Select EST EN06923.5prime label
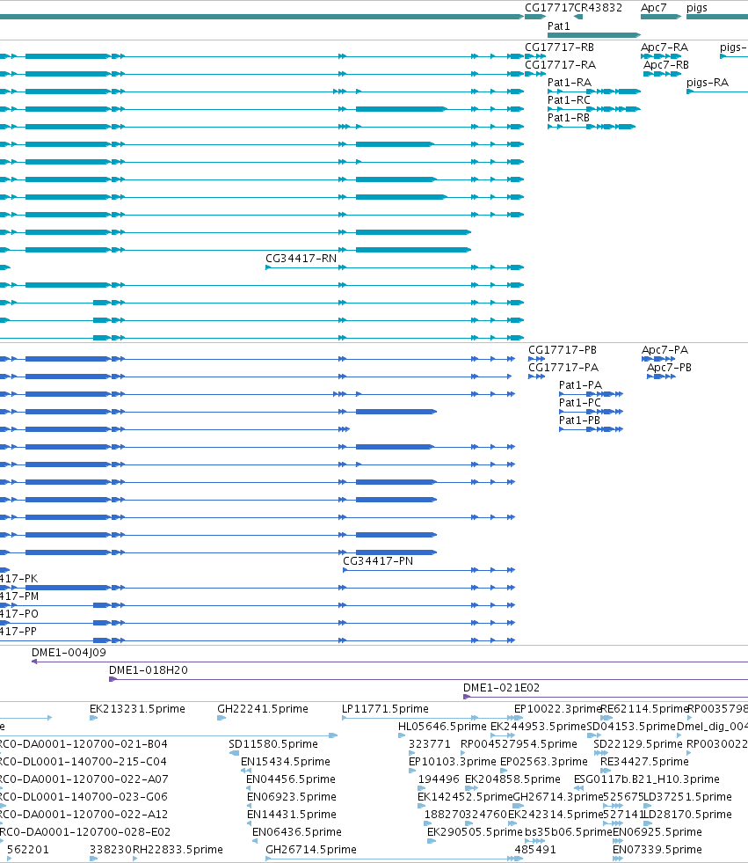The image size is (748, 863). pyautogui.click(x=292, y=797)
